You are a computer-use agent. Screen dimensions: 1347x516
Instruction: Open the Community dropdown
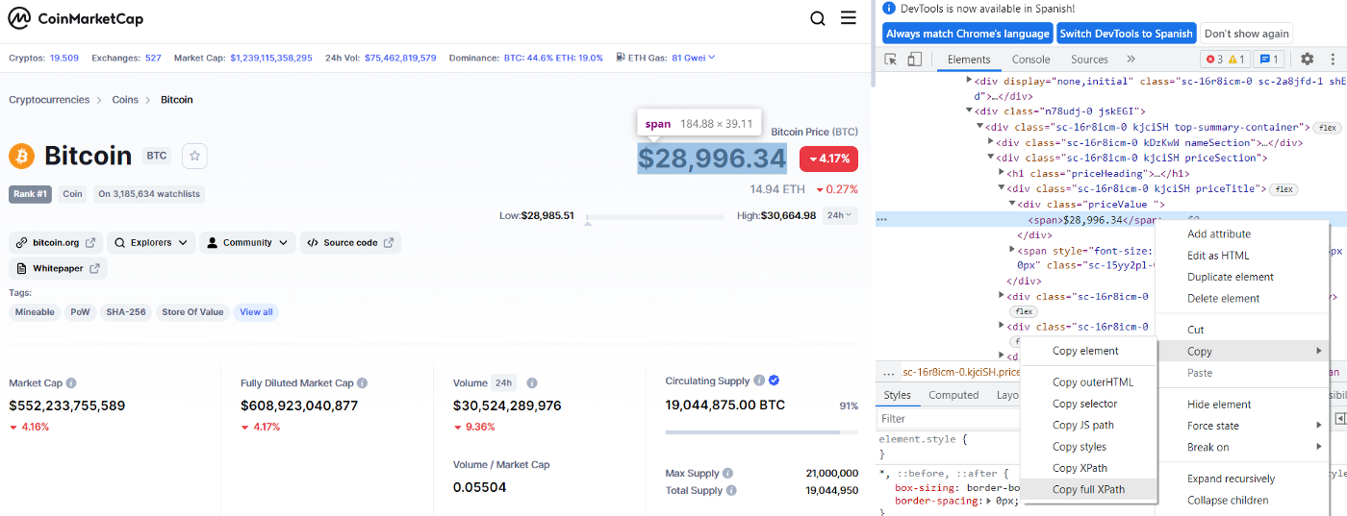point(246,243)
